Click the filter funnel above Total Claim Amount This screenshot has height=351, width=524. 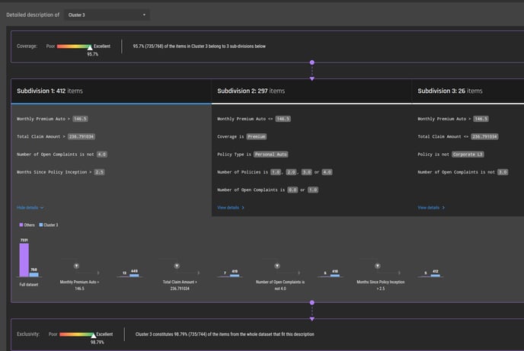point(177,266)
